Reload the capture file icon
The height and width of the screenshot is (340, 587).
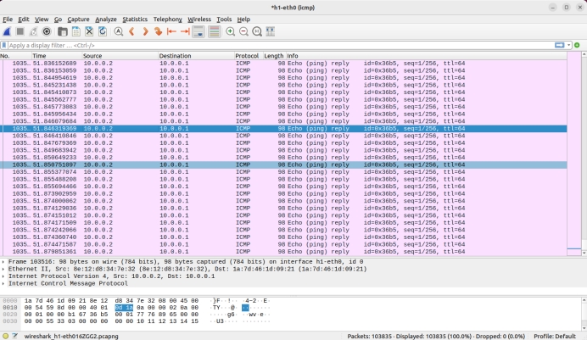click(102, 31)
